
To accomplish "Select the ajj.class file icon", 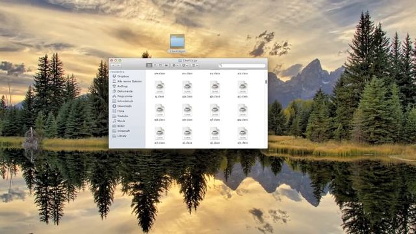I will 214,133.
